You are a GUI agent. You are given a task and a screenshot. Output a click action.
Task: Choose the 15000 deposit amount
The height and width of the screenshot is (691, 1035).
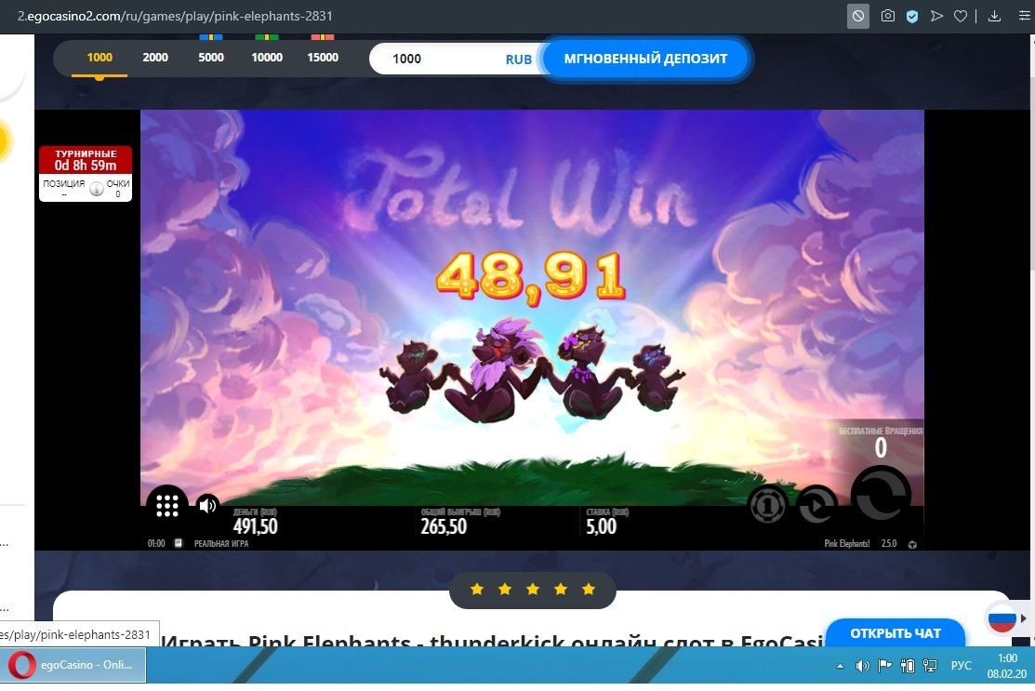pos(323,58)
